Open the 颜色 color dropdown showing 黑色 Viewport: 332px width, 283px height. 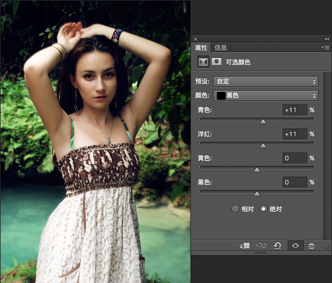(x=266, y=96)
